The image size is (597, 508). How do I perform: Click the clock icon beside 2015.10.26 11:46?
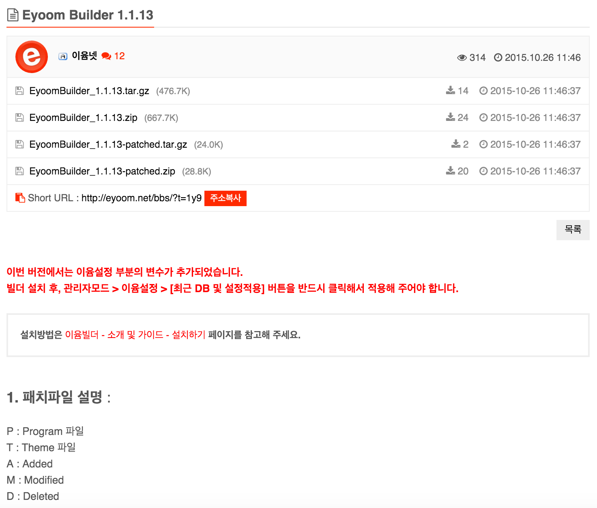498,58
